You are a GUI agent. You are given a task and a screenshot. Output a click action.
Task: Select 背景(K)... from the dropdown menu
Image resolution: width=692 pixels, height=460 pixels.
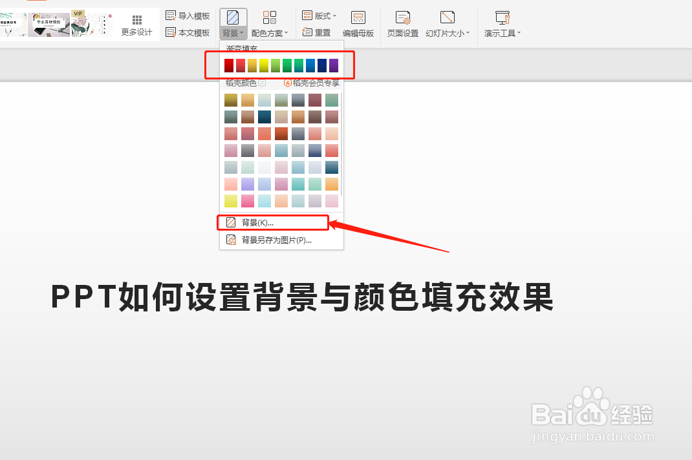click(x=259, y=222)
